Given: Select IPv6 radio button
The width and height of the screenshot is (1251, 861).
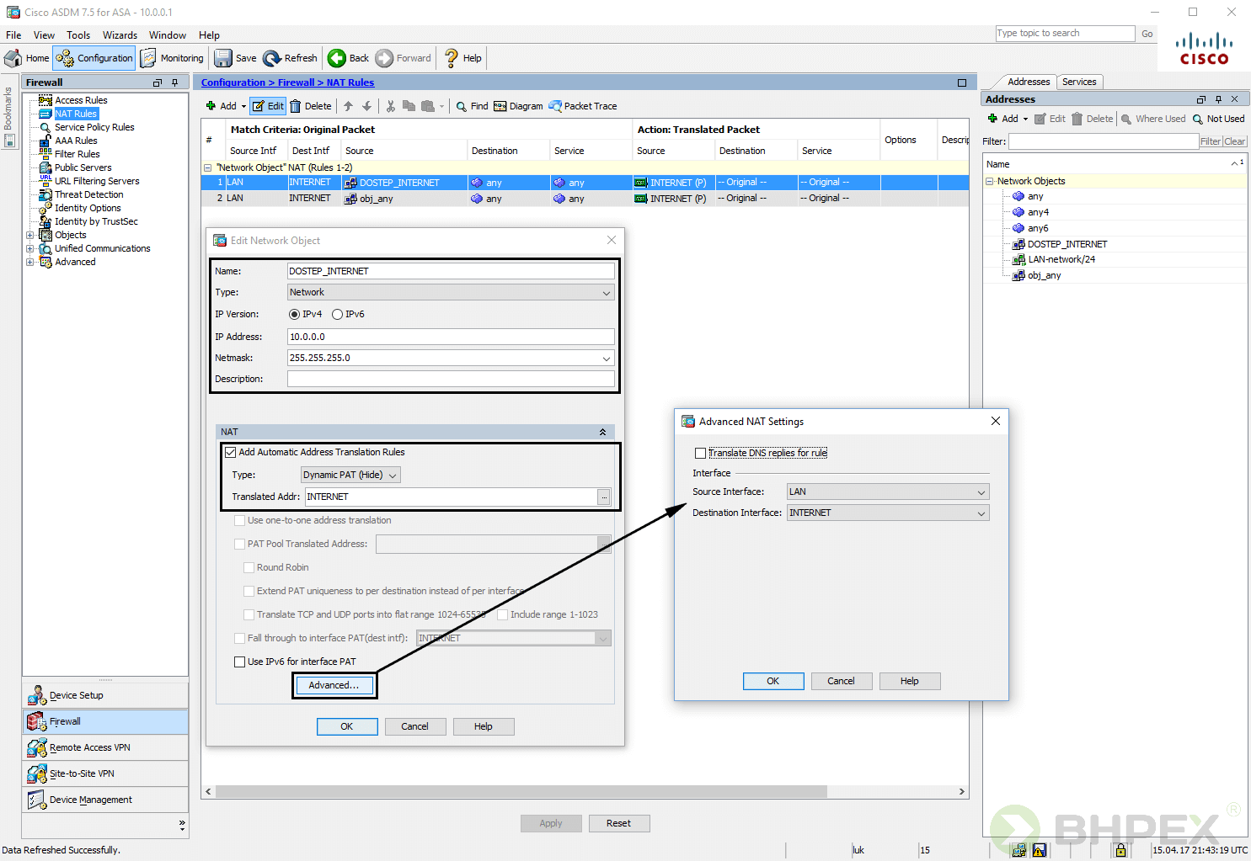Looking at the screenshot, I should coord(337,314).
